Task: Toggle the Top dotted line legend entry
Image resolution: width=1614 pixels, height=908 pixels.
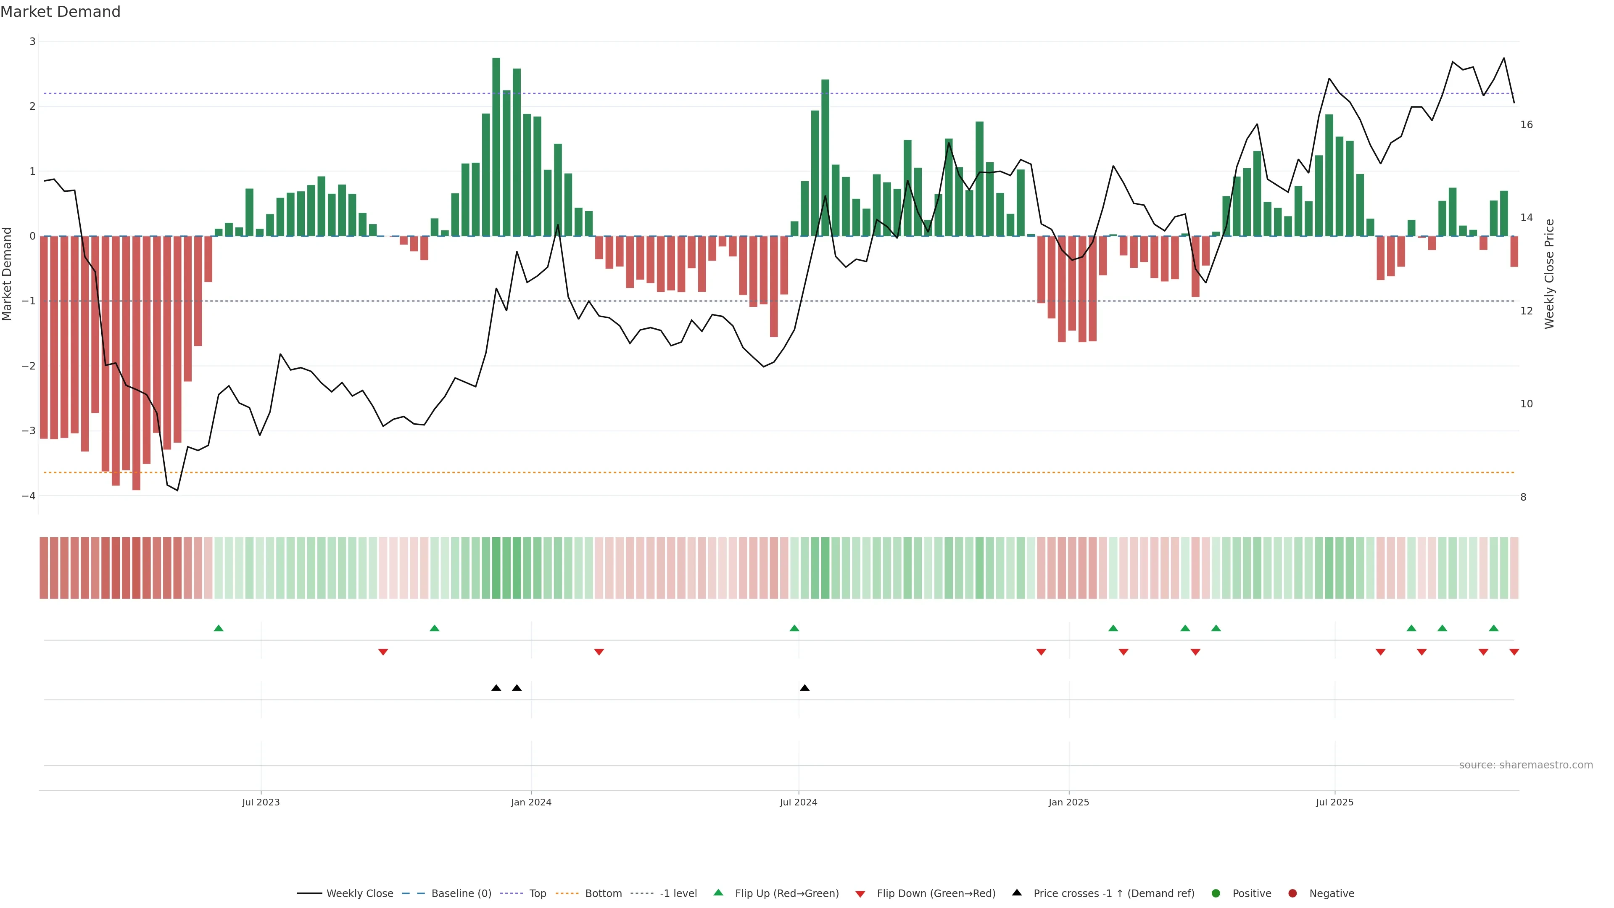Action: pos(537,893)
